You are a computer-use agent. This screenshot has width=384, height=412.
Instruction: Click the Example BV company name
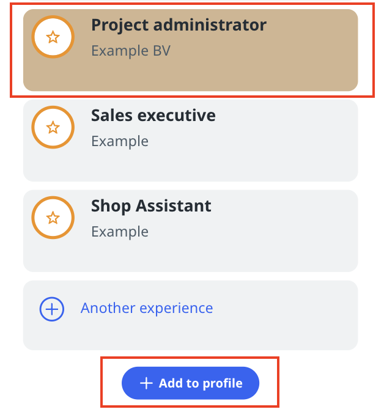(130, 51)
